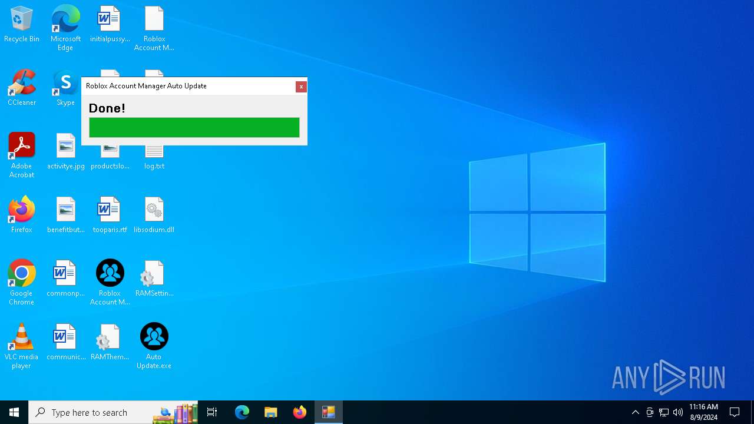Select the productslo... image file

pyautogui.click(x=110, y=157)
